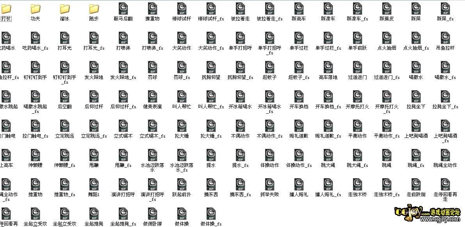Open the 打仗 folder
Image resolution: width=465 pixels, height=227 pixels.
[x=6, y=9]
